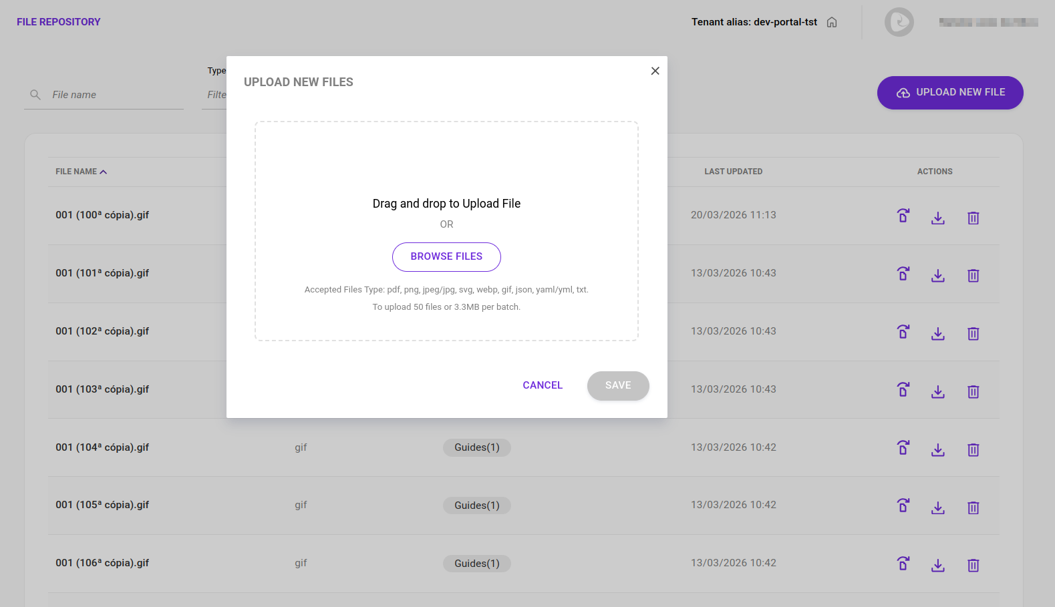Download 001 (103ª cópia).gif
This screenshot has height=607, width=1055.
click(x=938, y=391)
